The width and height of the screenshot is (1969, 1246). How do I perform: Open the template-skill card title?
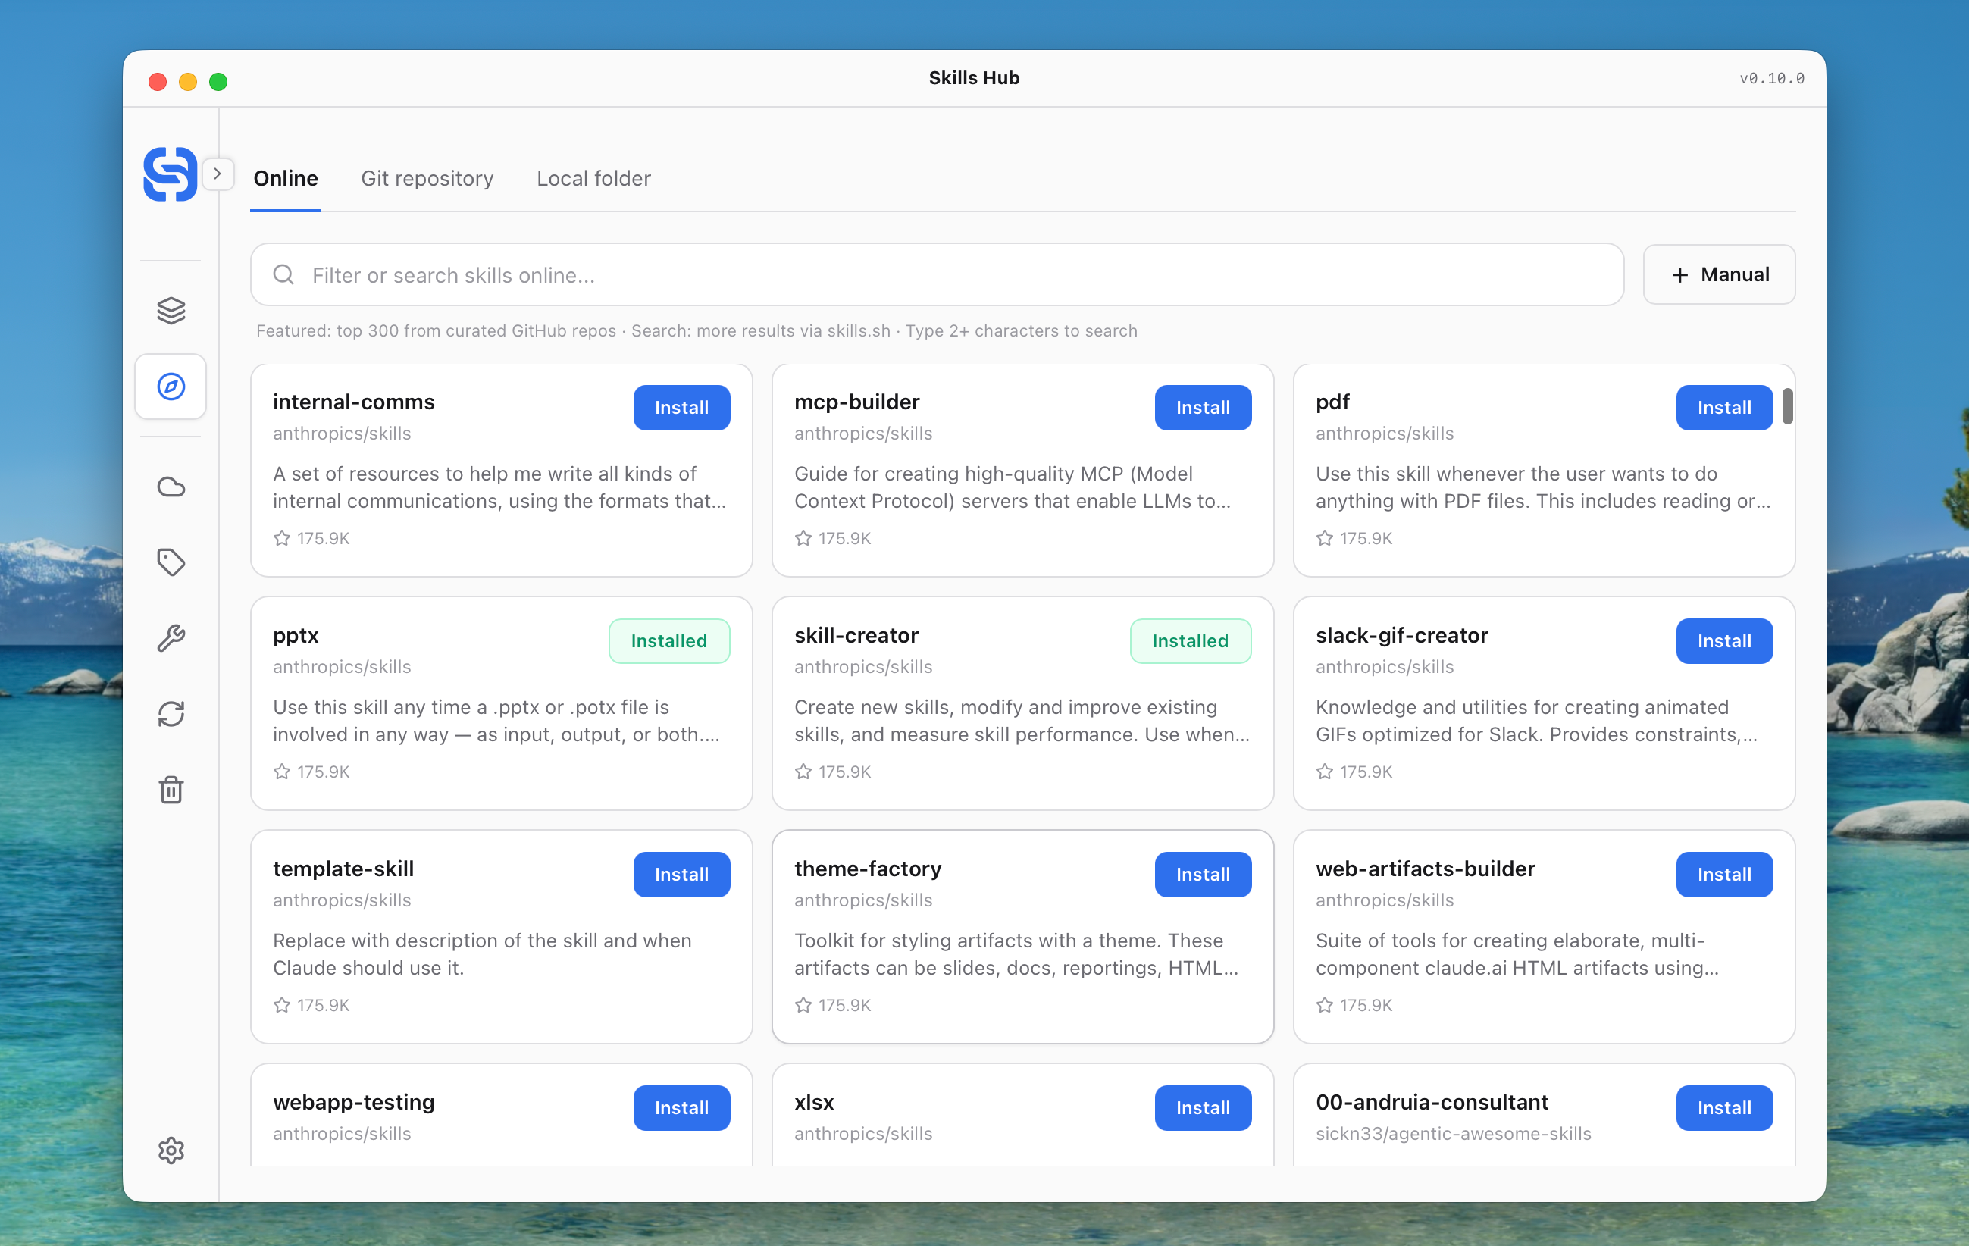coord(343,869)
